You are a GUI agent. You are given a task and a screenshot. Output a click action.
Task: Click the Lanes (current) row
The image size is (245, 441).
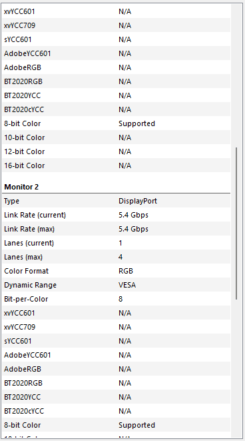117,243
